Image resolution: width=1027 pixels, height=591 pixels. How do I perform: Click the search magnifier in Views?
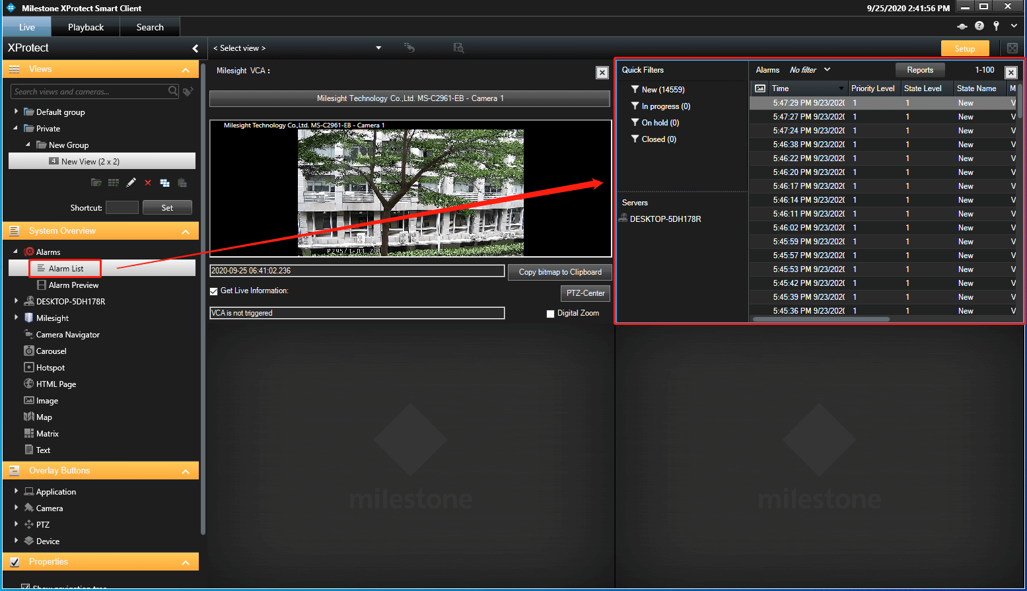tap(173, 91)
